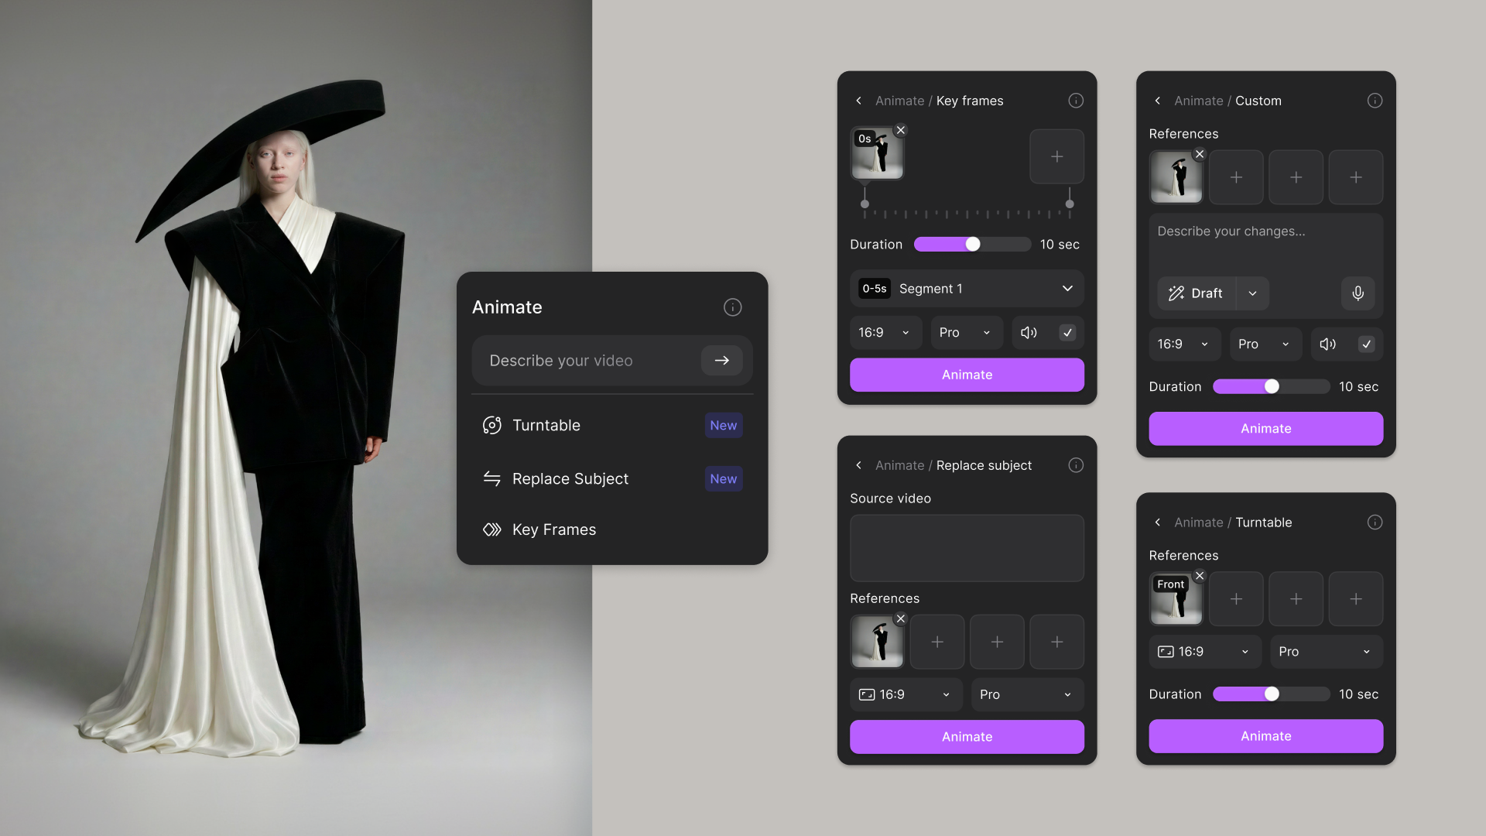Viewport: 1486px width, 836px height.
Task: Open info icon in Replace subject panel
Action: (x=1076, y=465)
